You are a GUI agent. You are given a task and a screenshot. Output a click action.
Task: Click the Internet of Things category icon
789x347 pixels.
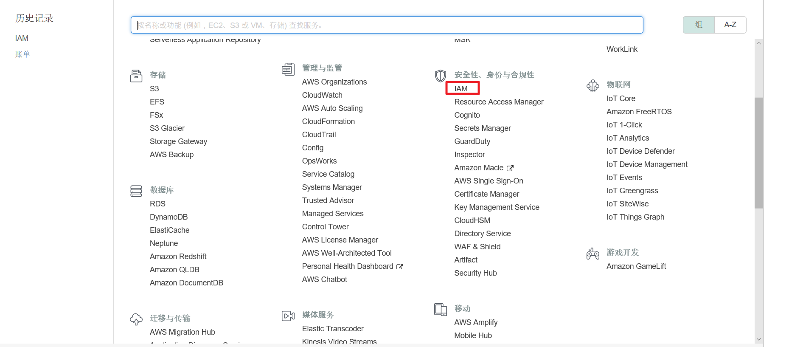click(592, 86)
